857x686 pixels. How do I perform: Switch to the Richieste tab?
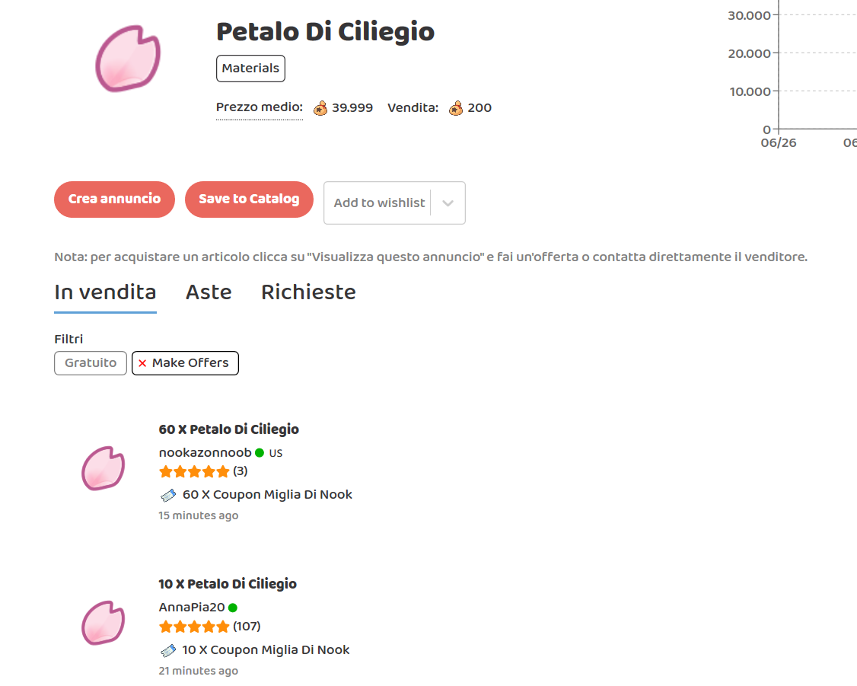(308, 292)
